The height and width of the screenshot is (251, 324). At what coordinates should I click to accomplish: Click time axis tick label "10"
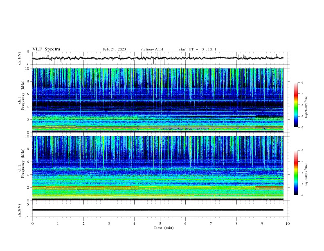288,224
